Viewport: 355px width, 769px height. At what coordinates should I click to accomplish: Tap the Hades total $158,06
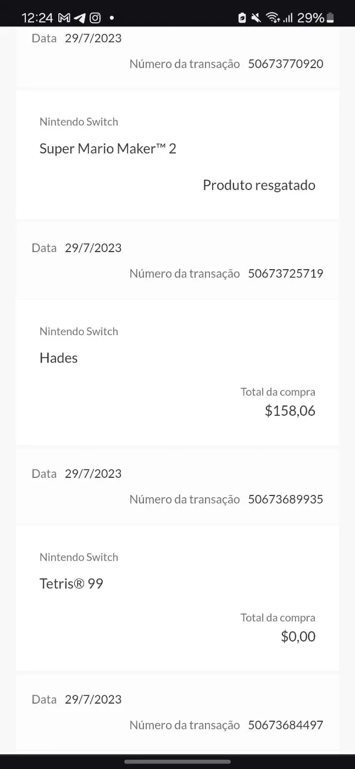coord(290,411)
